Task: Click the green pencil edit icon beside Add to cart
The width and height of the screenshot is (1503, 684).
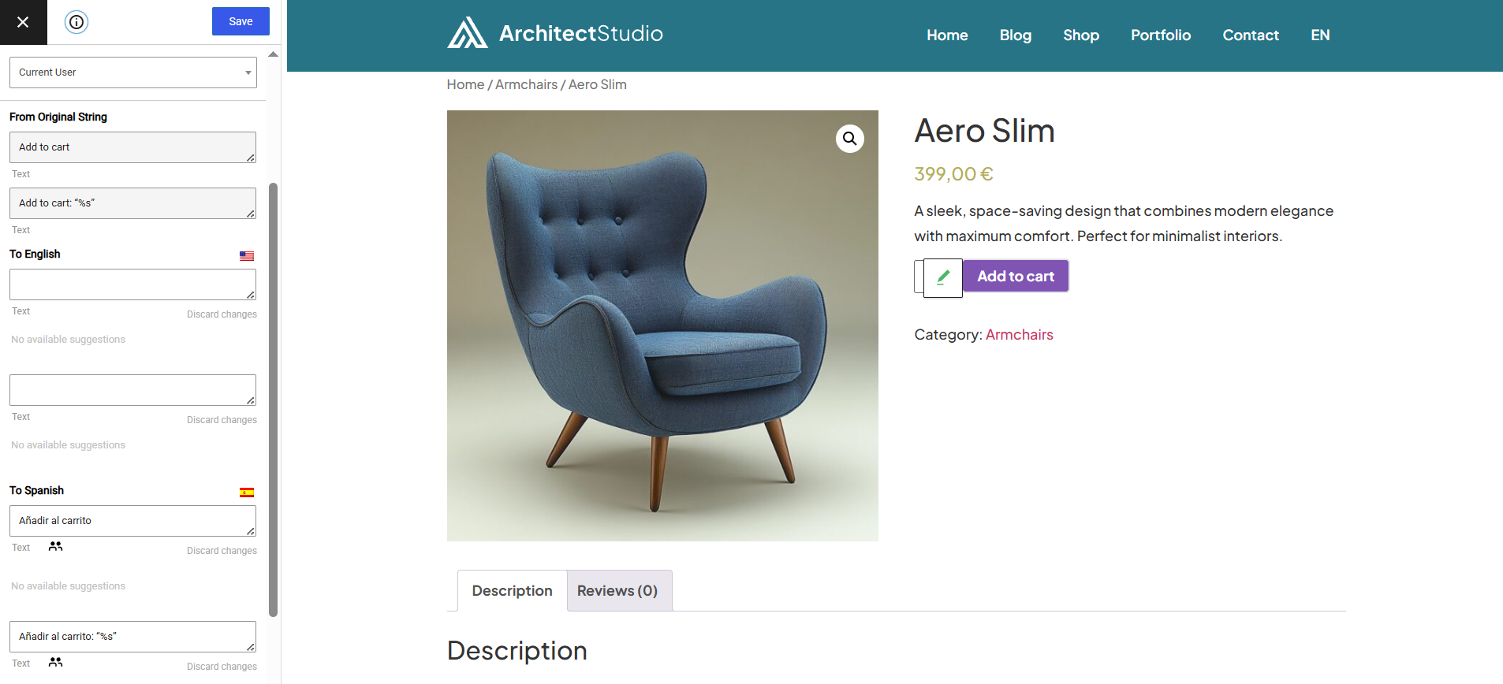Action: 943,277
